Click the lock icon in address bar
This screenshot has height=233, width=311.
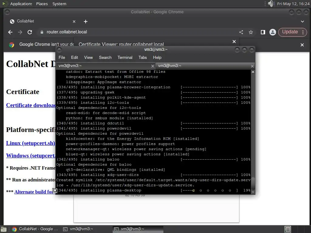tap(42, 32)
